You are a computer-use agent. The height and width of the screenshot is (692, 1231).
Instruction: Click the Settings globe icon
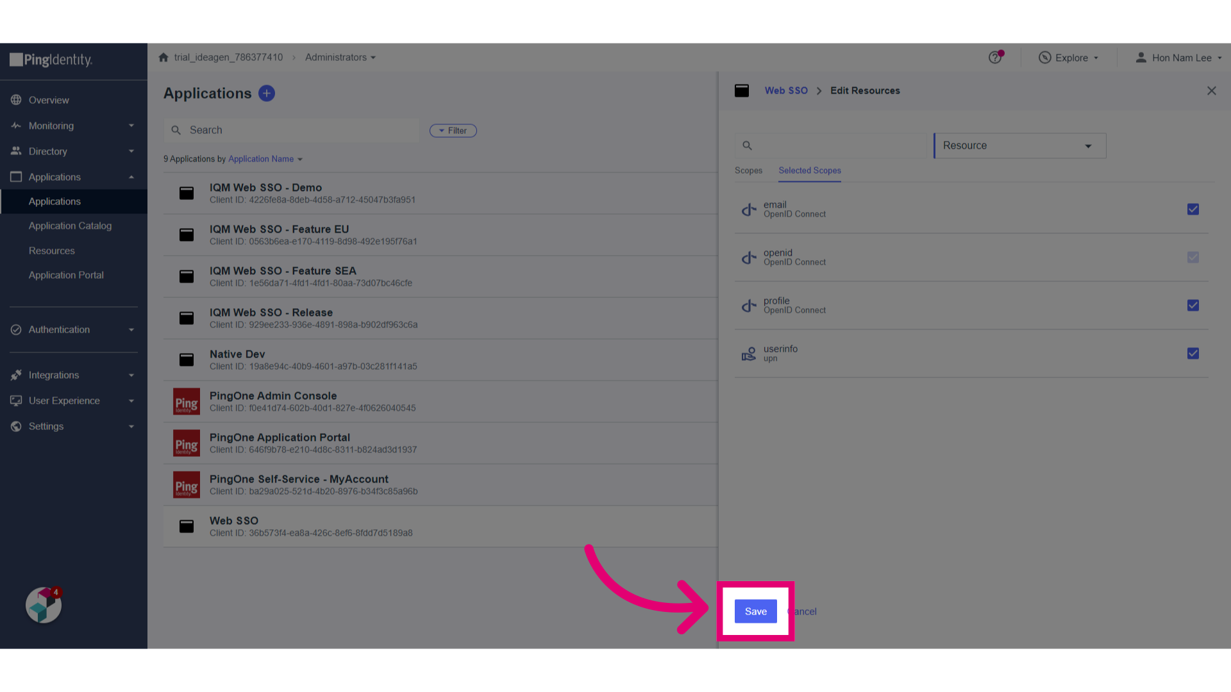[16, 426]
